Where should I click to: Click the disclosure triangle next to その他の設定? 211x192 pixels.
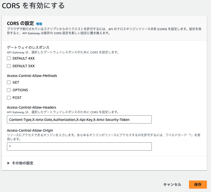[8, 163]
